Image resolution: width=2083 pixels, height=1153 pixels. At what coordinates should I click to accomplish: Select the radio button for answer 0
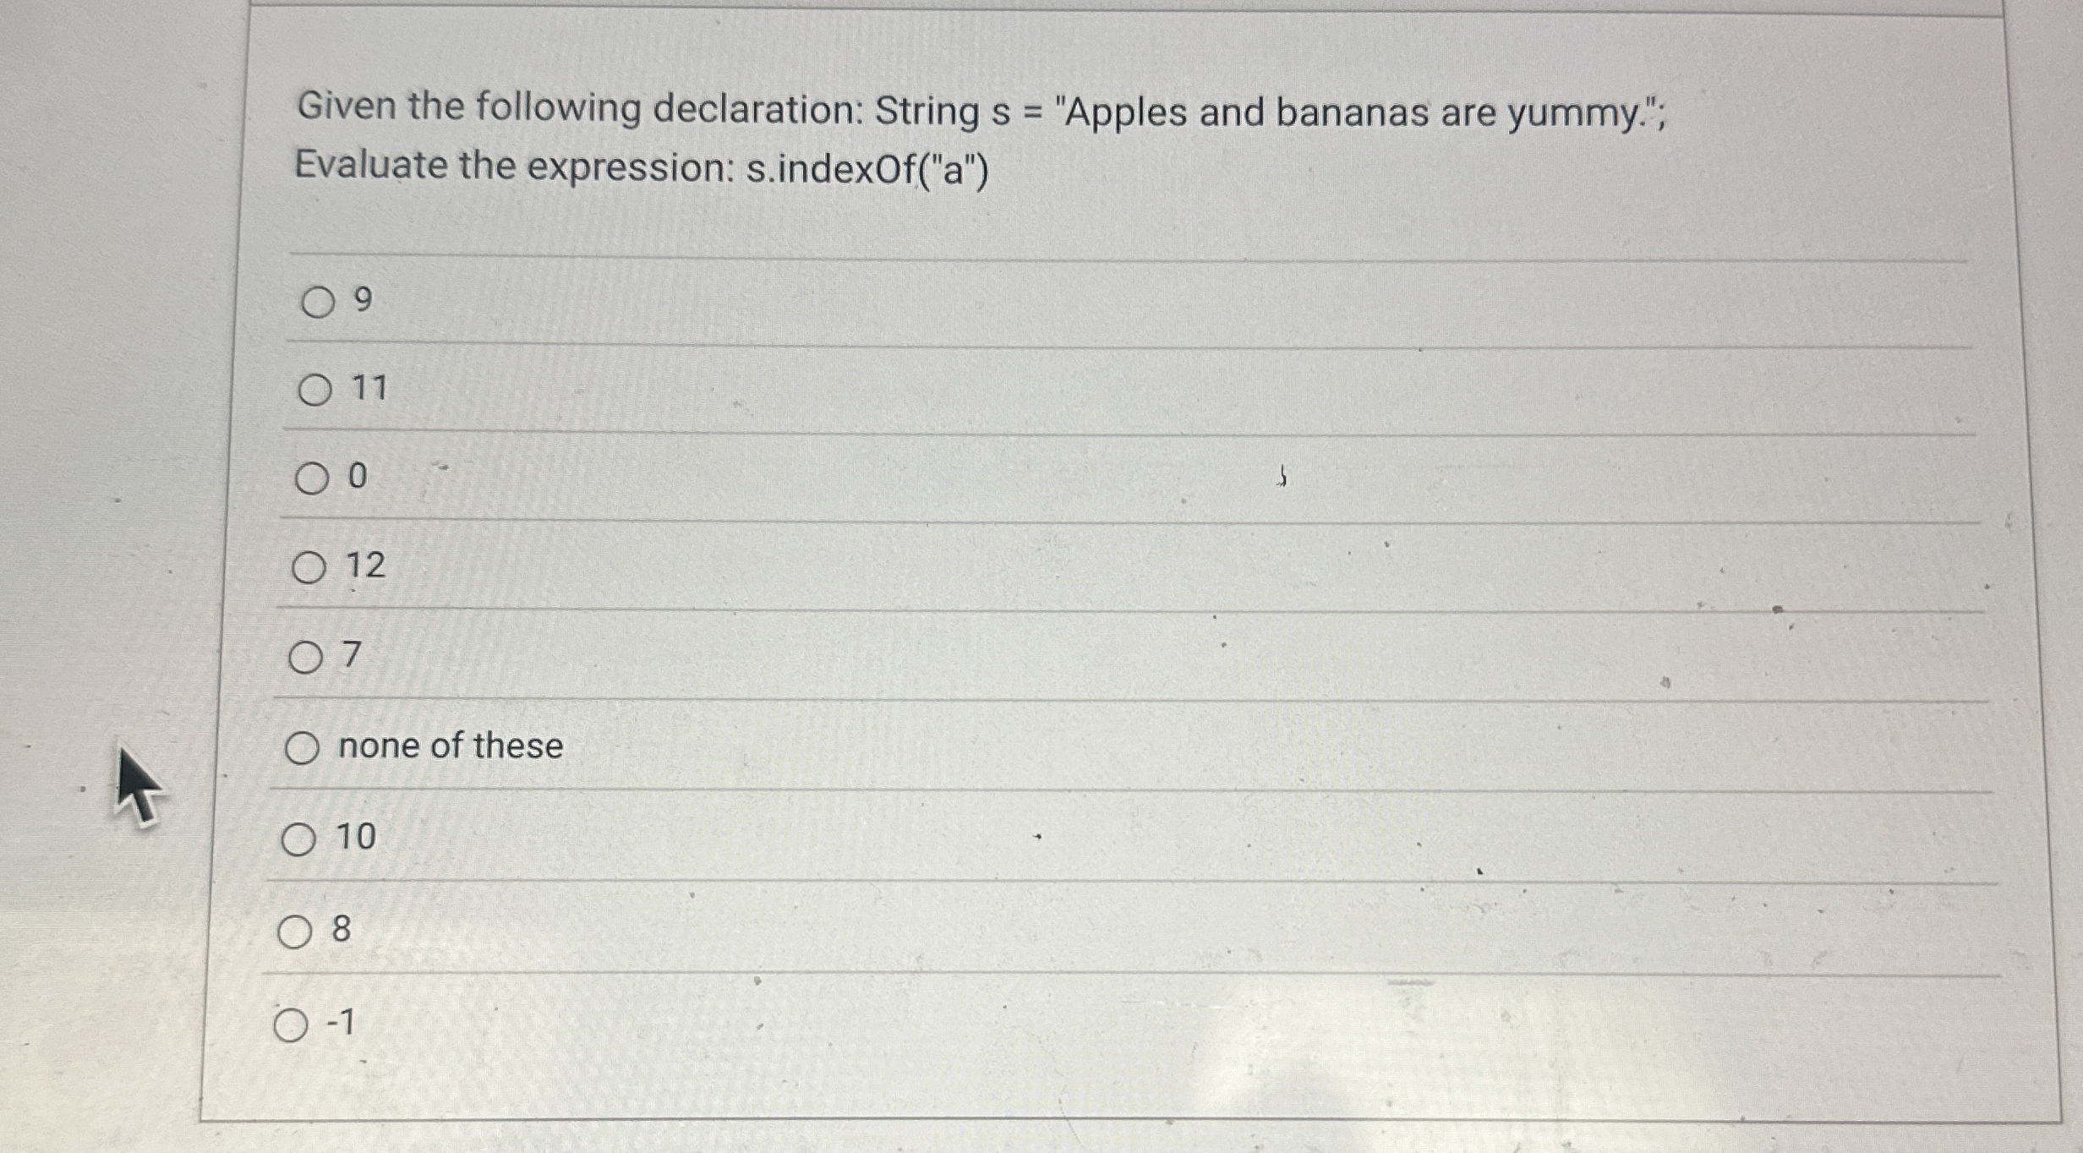tap(311, 478)
